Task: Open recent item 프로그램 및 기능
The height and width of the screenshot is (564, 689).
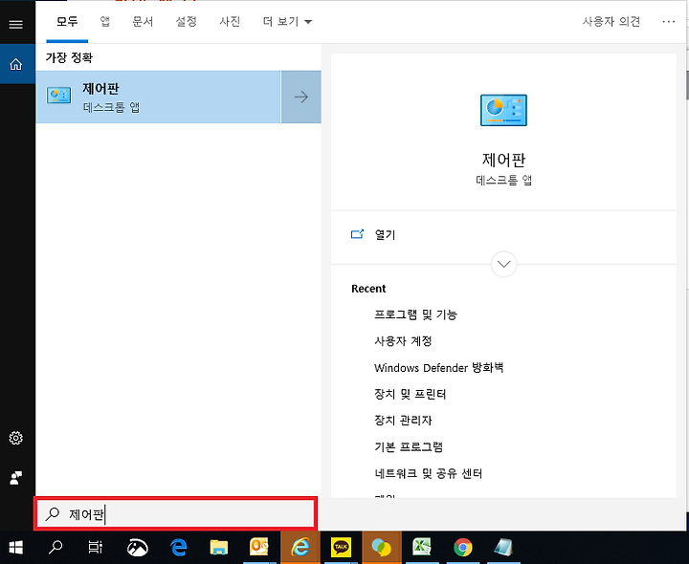Action: click(415, 315)
